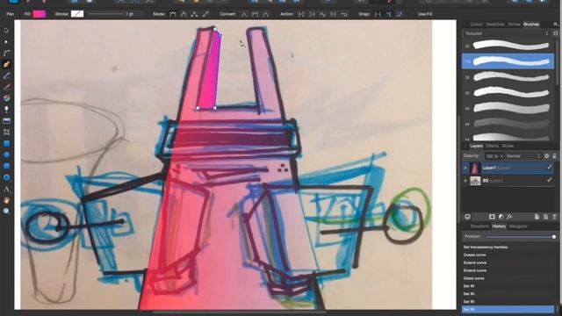Select the Vector Crop tool

(x=6, y=132)
